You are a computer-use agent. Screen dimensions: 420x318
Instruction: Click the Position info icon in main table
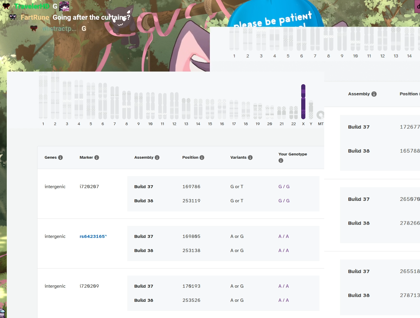tap(202, 158)
